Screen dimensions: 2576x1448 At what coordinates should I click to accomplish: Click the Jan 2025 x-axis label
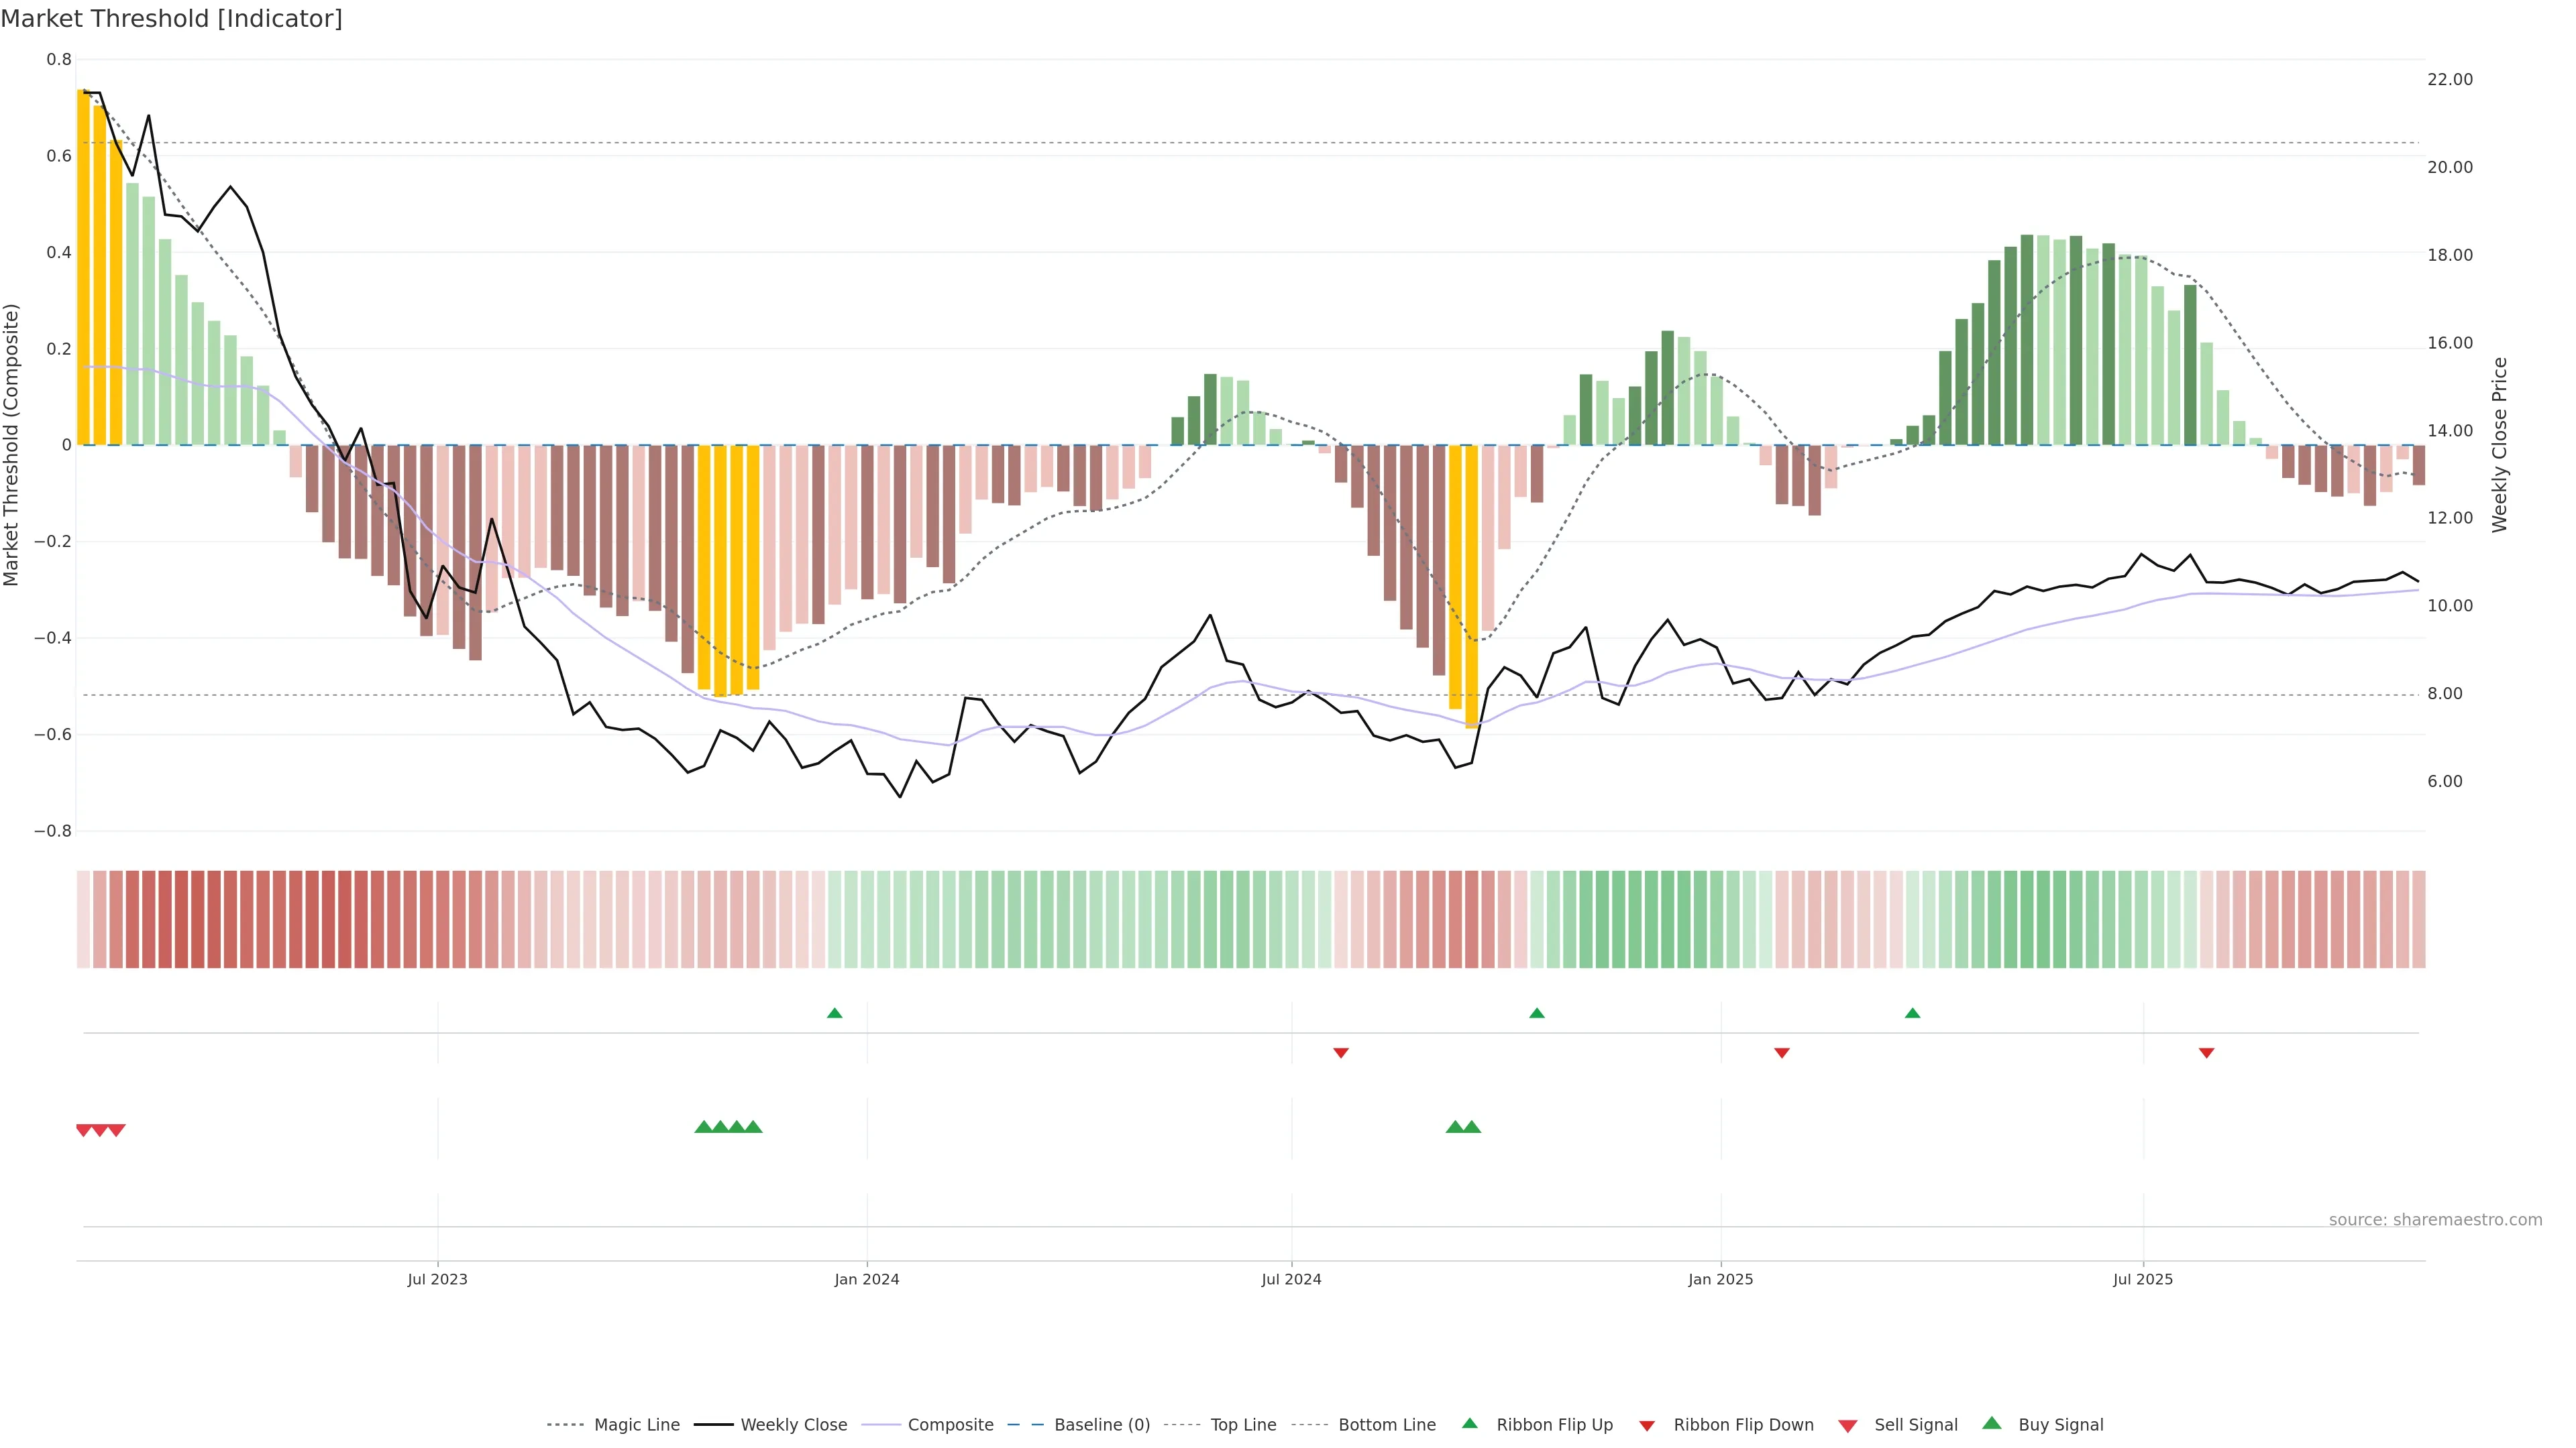click(1720, 1279)
